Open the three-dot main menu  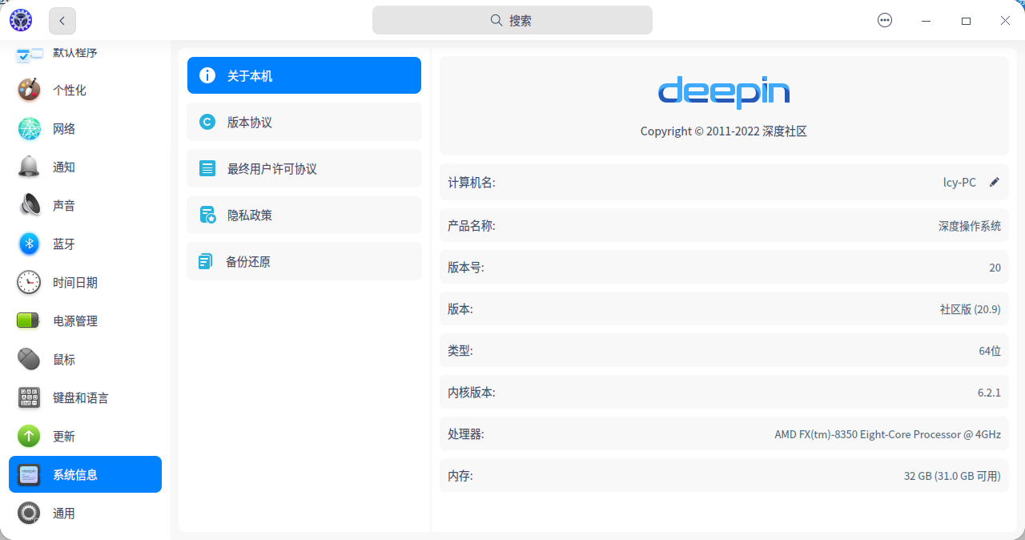point(885,21)
